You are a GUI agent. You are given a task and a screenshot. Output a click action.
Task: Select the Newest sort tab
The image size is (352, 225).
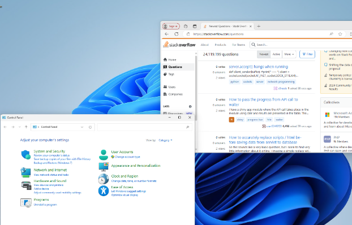264,54
